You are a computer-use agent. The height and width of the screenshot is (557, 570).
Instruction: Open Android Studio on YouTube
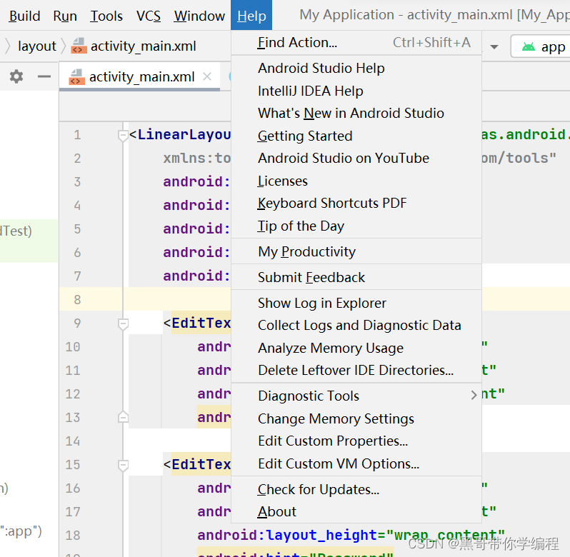pos(356,159)
